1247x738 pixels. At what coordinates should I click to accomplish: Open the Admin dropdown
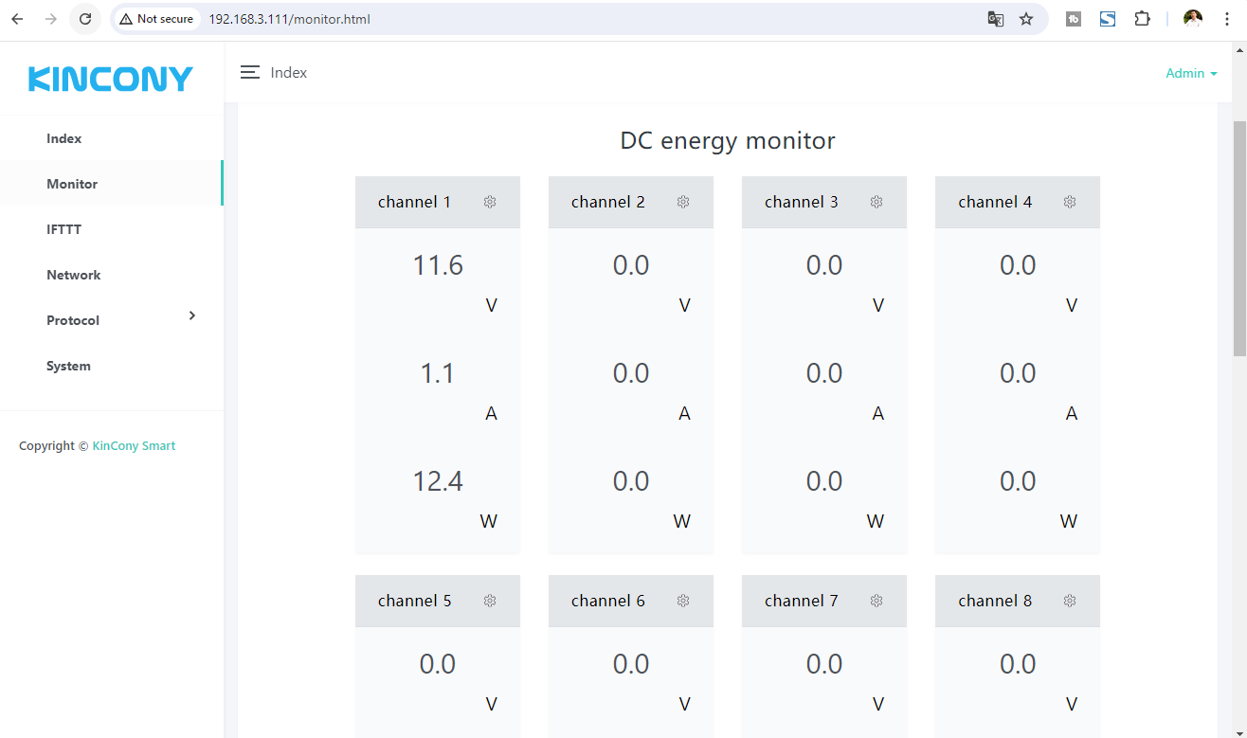[1190, 73]
